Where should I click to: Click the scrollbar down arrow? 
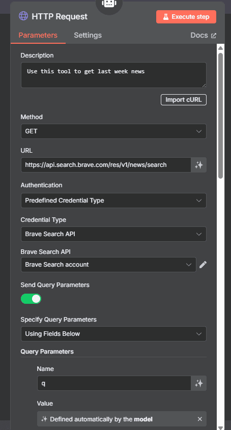point(220,427)
